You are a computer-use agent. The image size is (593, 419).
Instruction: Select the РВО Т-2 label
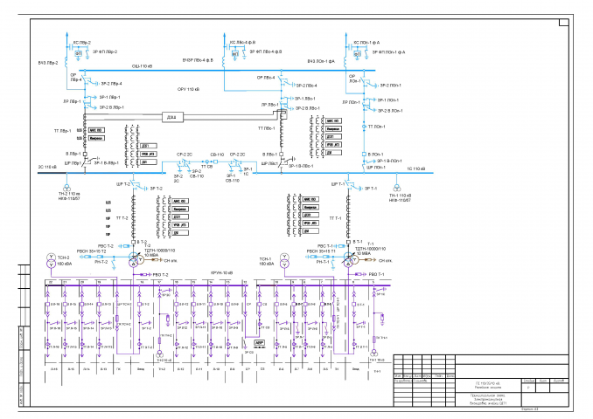point(160,275)
